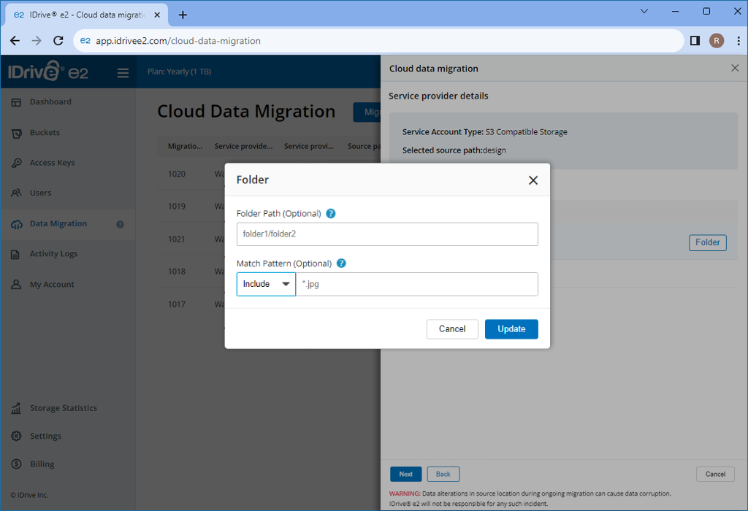
Task: Open Activity Logs from the sidebar
Action: [53, 253]
